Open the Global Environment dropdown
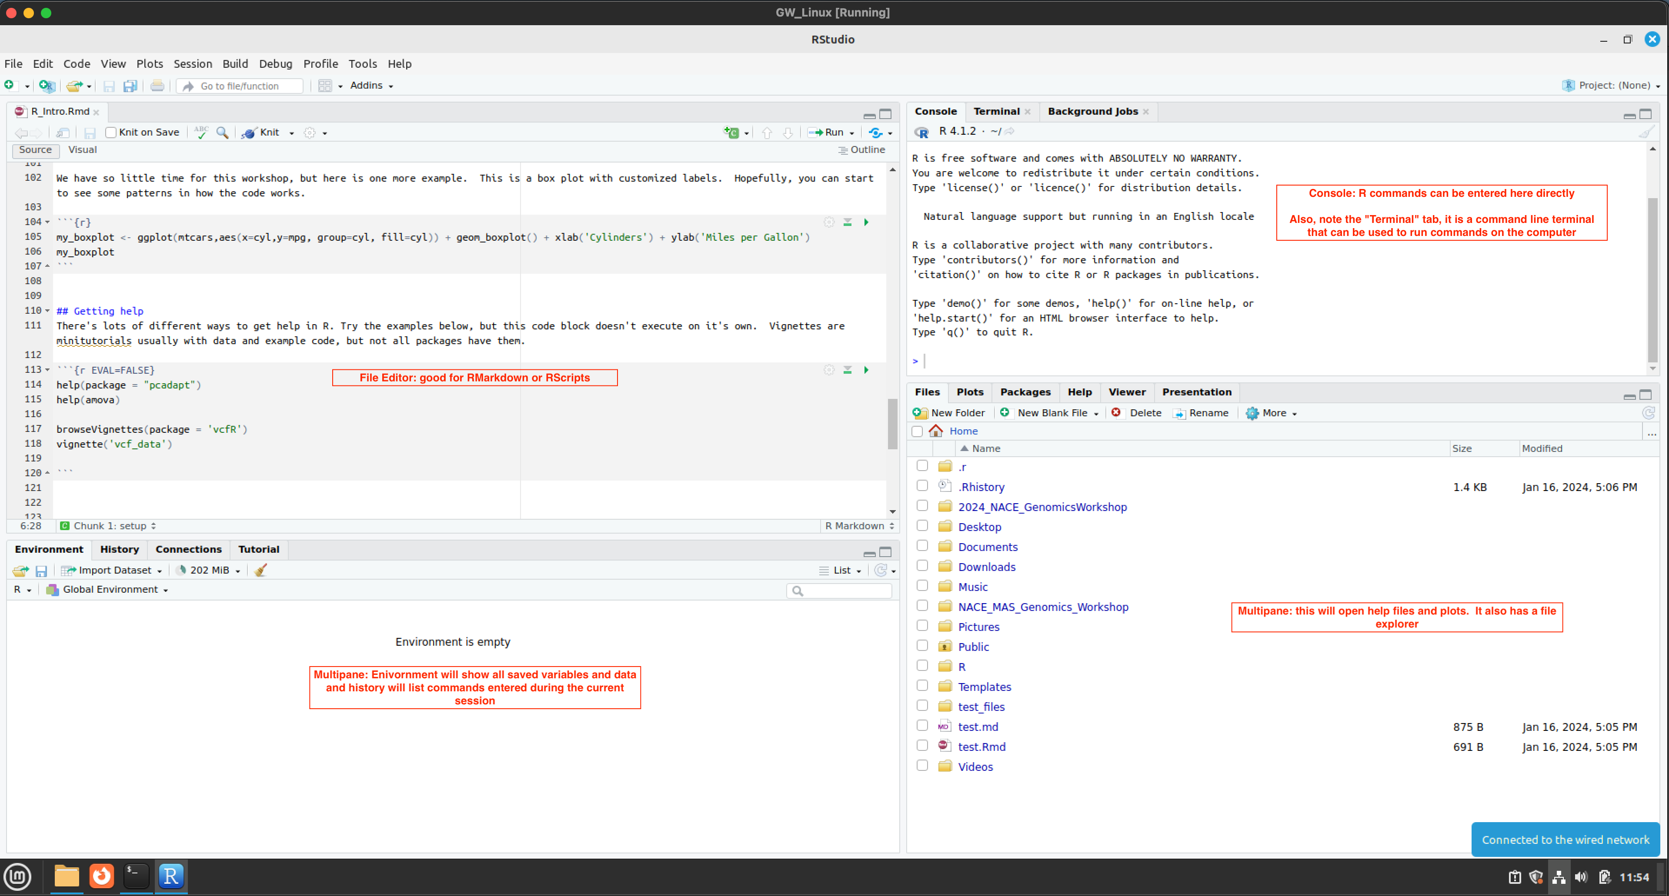 tap(107, 589)
